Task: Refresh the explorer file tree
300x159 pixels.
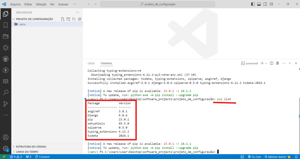Action: [x=74, y=19]
